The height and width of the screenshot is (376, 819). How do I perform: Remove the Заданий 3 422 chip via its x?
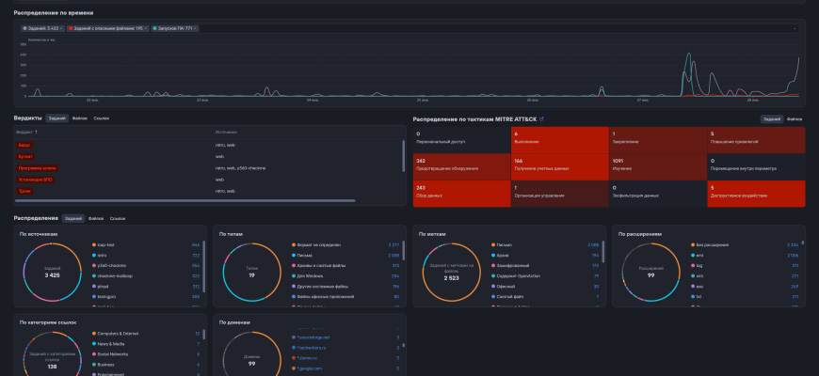coord(61,28)
